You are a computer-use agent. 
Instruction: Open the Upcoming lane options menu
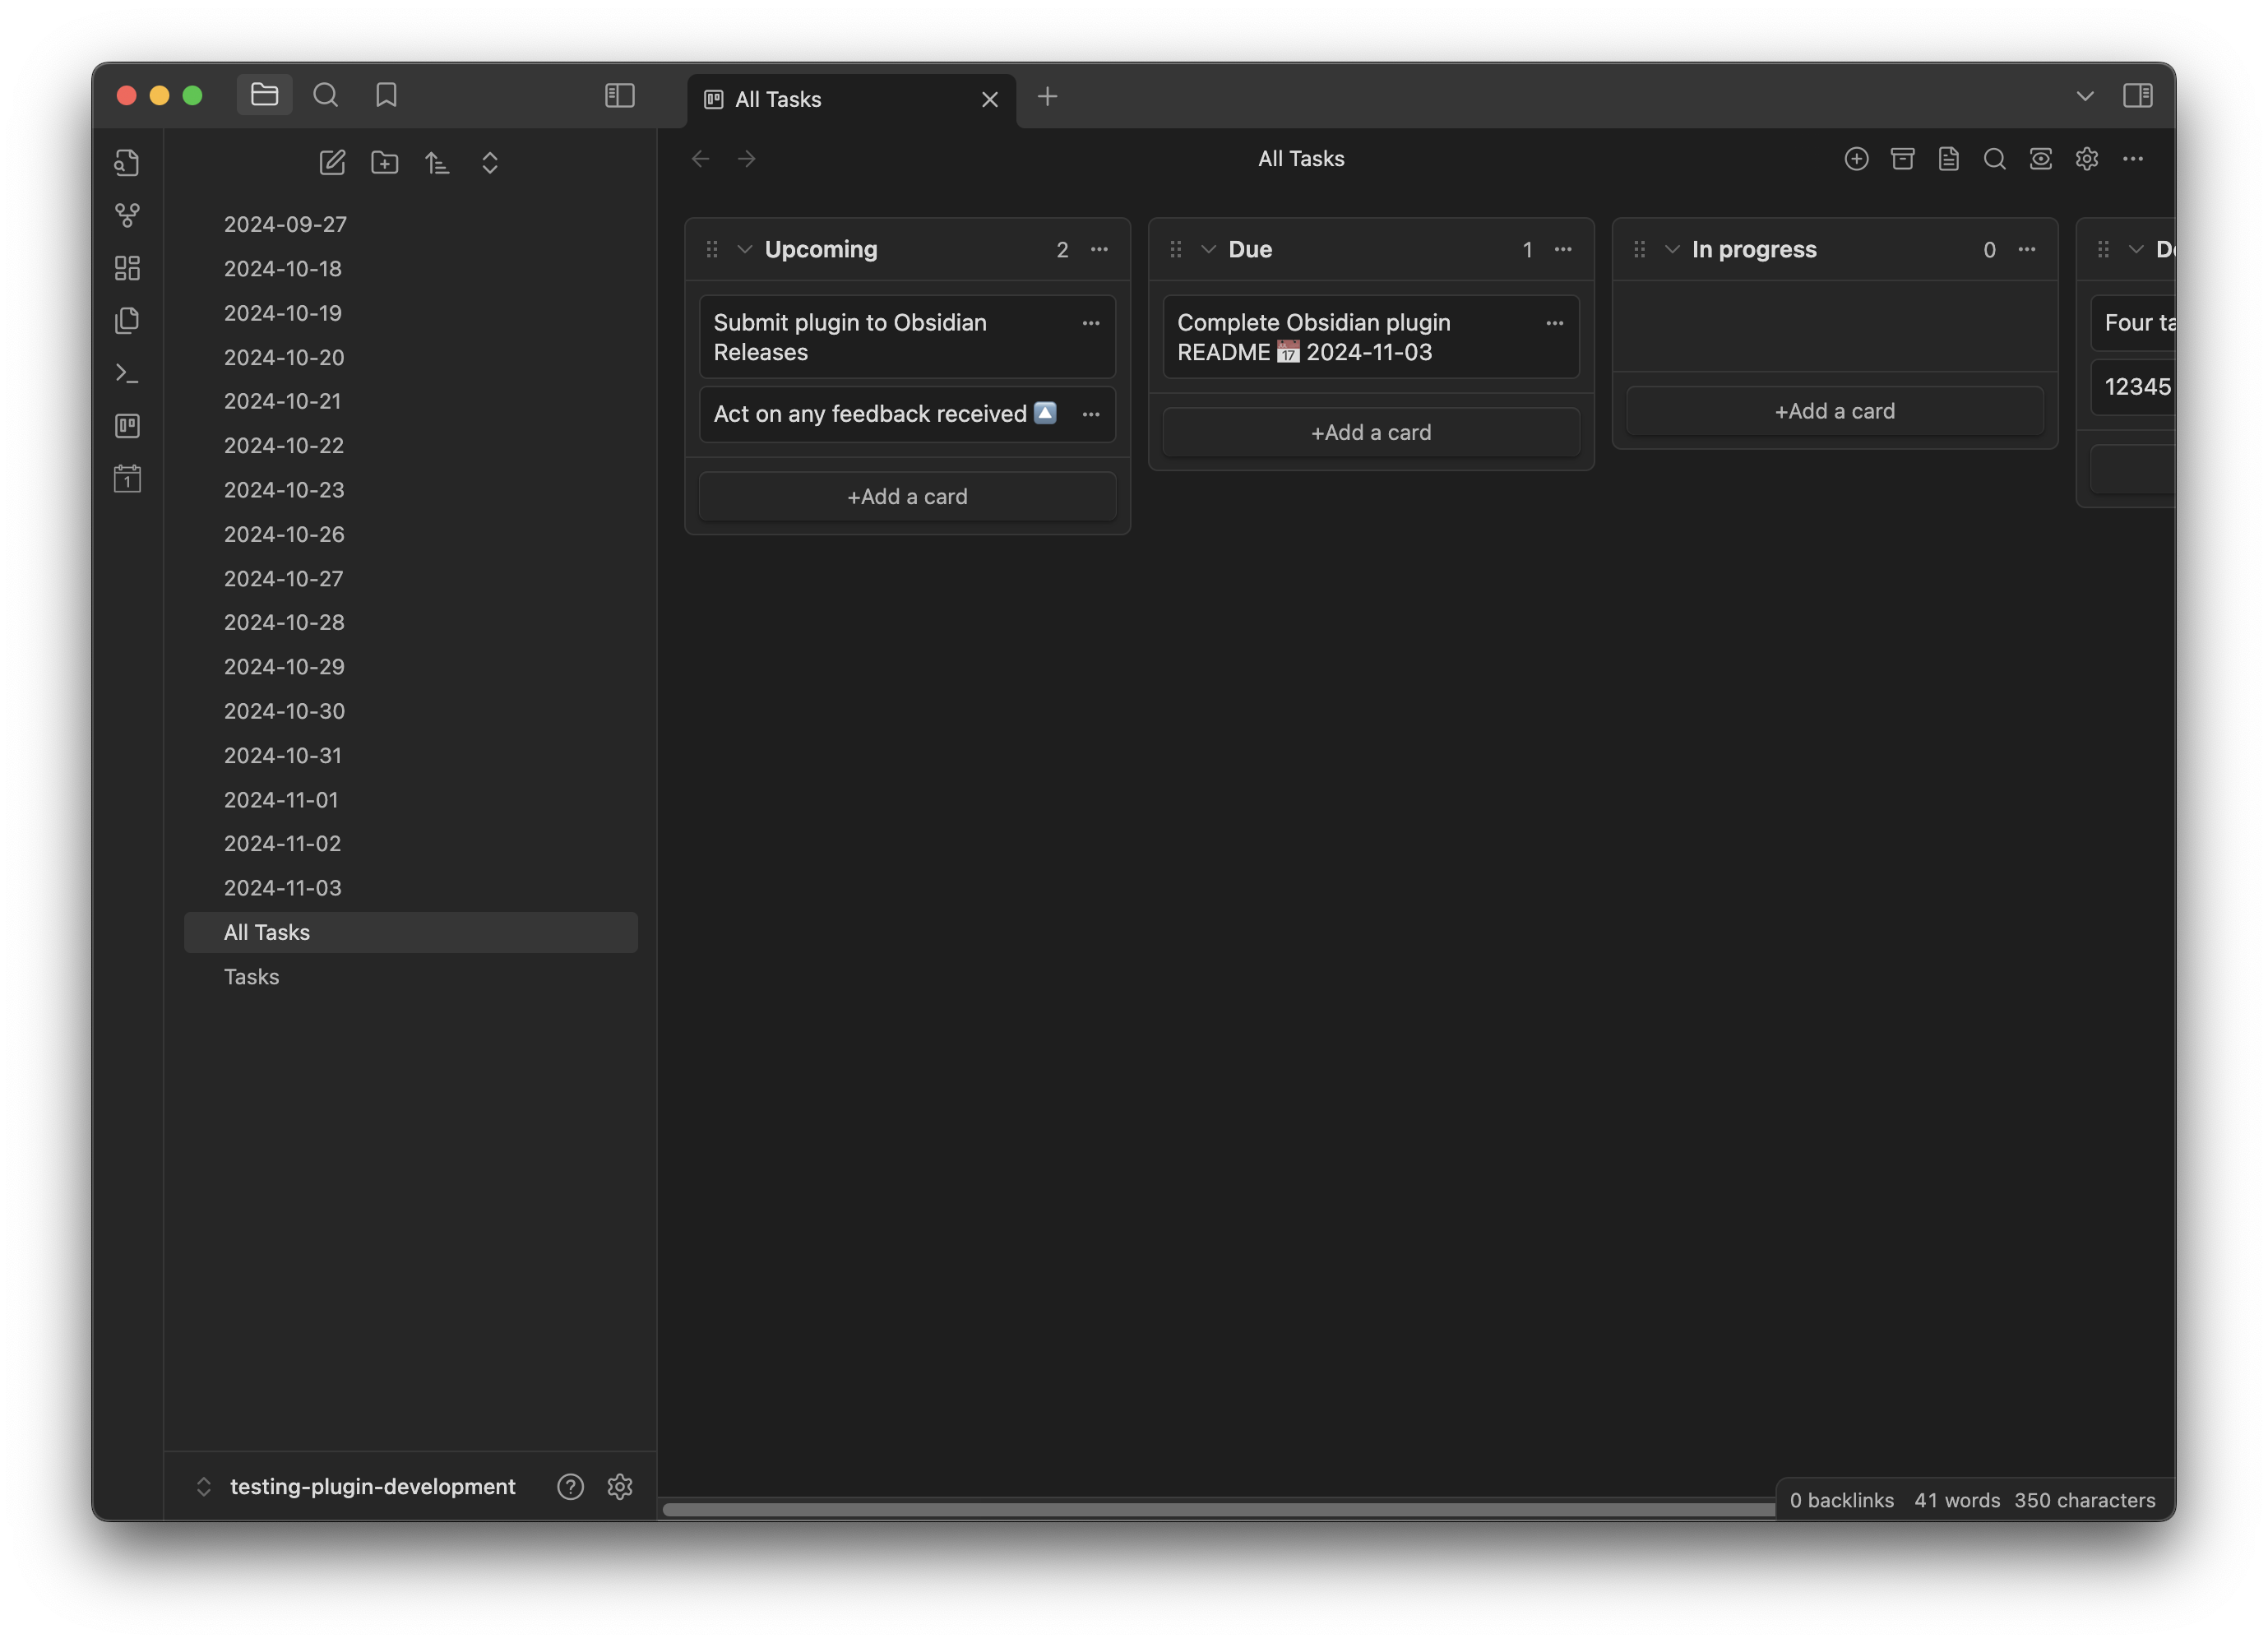(1100, 250)
